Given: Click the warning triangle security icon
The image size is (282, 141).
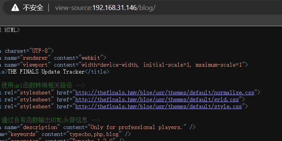Looking at the screenshot, I should point(15,8).
